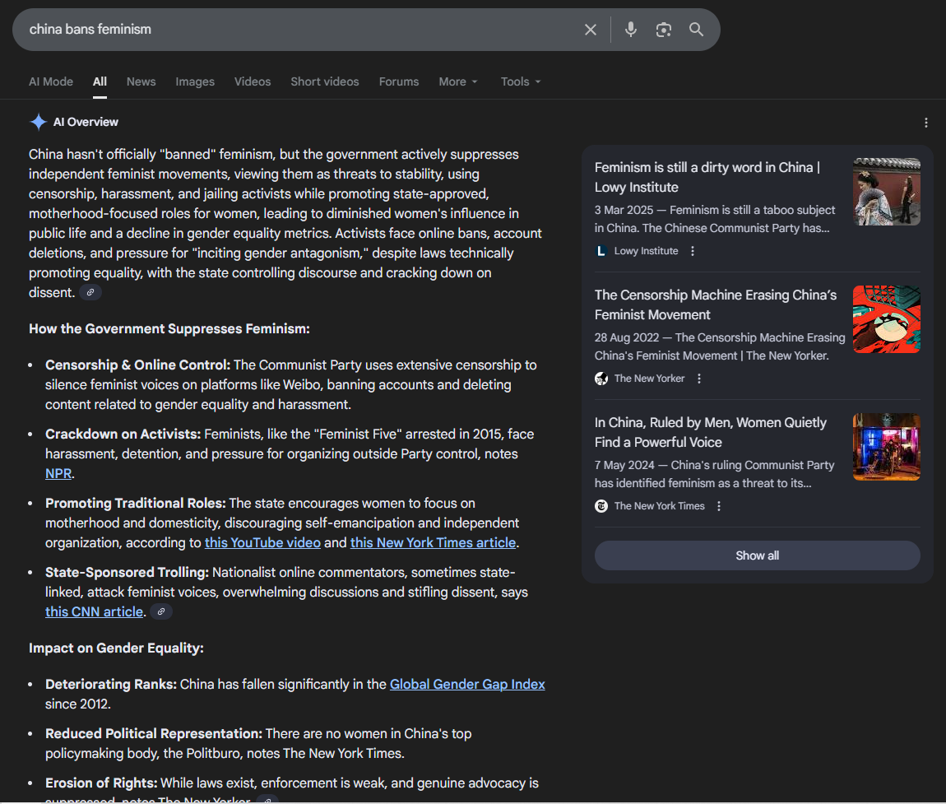Image resolution: width=946 pixels, height=804 pixels.
Task: Clear the search query with X icon
Action: coord(590,30)
